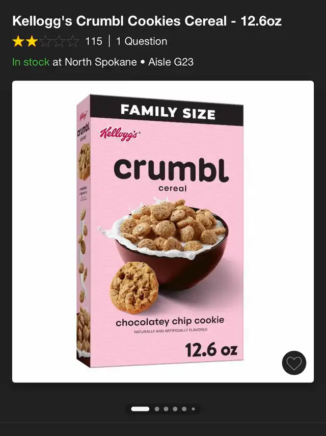Click the first filled yellow star
326x436 pixels.
coord(18,41)
